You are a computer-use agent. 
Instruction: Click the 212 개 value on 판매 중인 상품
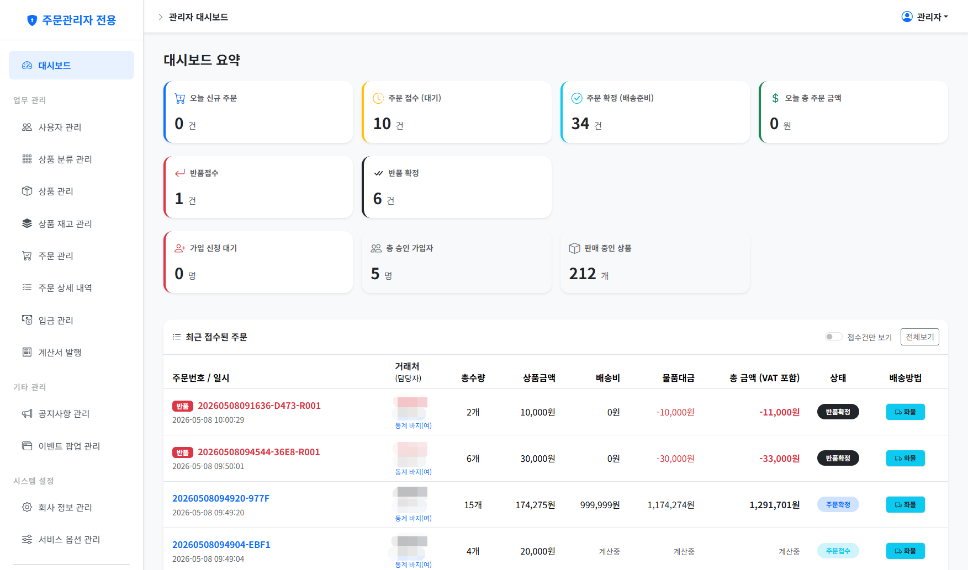point(589,274)
